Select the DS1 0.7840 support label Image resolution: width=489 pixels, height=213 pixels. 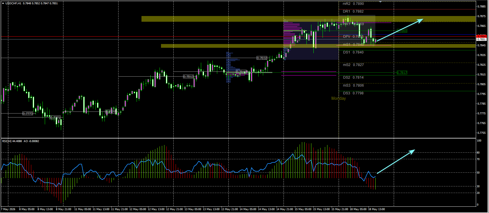click(353, 52)
